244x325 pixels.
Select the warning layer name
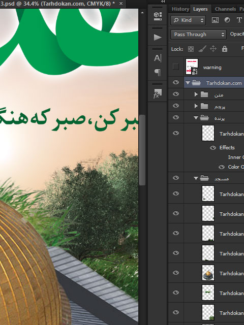pyautogui.click(x=212, y=68)
